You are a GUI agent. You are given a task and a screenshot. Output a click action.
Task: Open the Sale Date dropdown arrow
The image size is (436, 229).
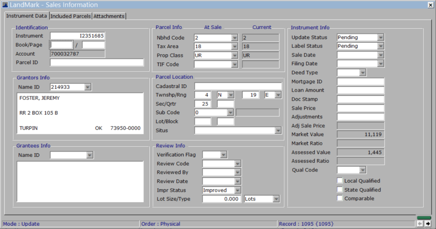381,55
